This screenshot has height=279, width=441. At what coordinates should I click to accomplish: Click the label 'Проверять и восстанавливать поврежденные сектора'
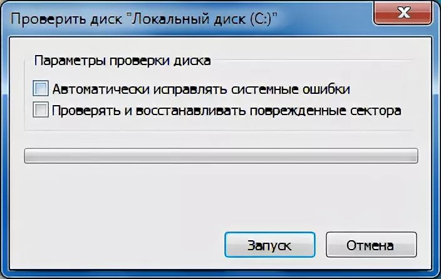[x=226, y=111]
